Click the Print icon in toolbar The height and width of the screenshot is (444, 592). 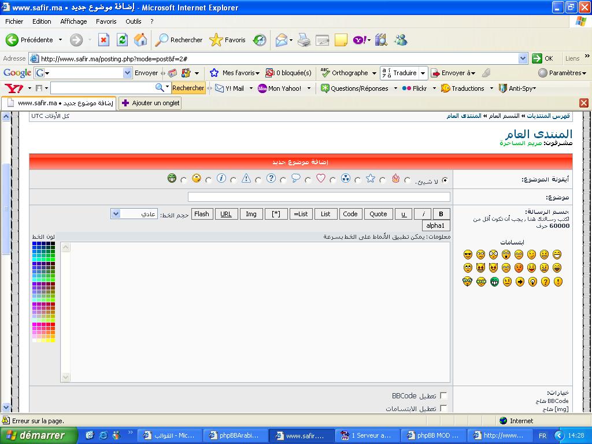[x=304, y=40]
